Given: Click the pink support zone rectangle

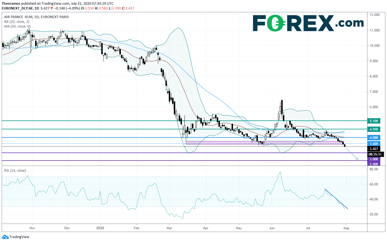Looking at the screenshot, I should 264,142.
